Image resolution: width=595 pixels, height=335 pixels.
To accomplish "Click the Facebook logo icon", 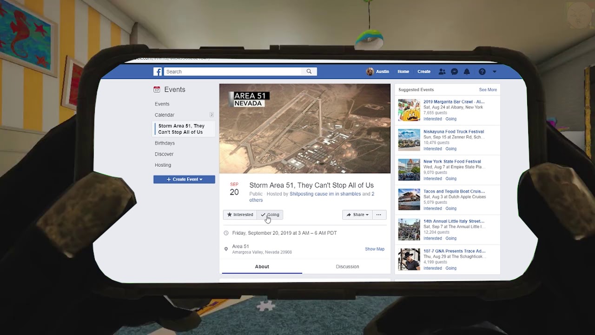I will tap(158, 72).
